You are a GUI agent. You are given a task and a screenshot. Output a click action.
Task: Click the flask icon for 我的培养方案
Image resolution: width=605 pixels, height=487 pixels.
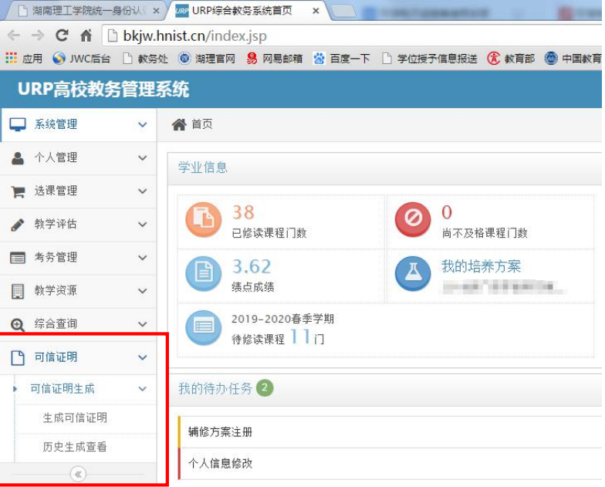coord(413,273)
